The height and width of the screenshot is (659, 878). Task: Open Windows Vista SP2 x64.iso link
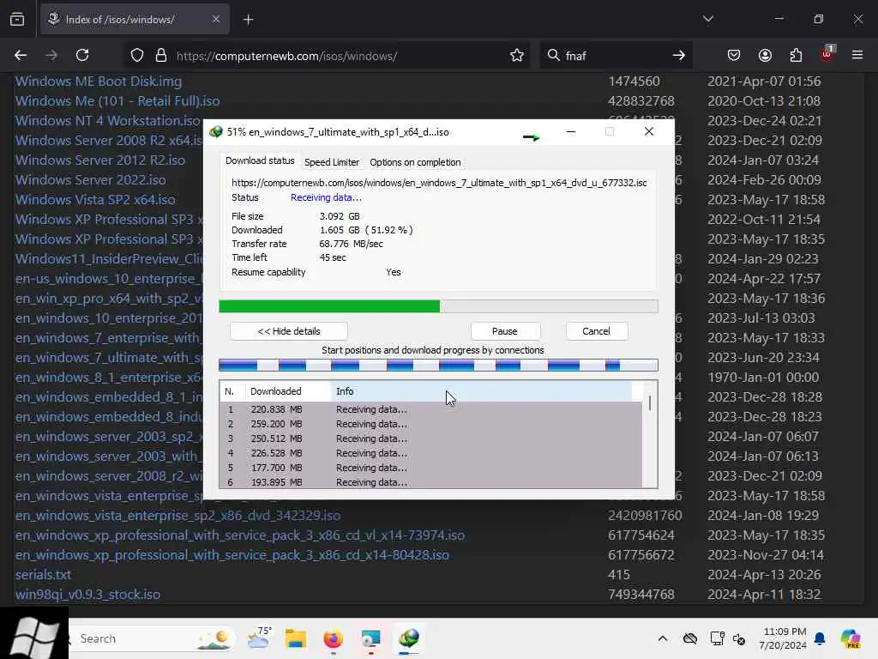[95, 199]
